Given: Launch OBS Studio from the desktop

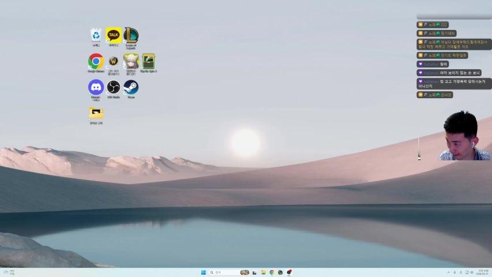Looking at the screenshot, I should [x=113, y=87].
